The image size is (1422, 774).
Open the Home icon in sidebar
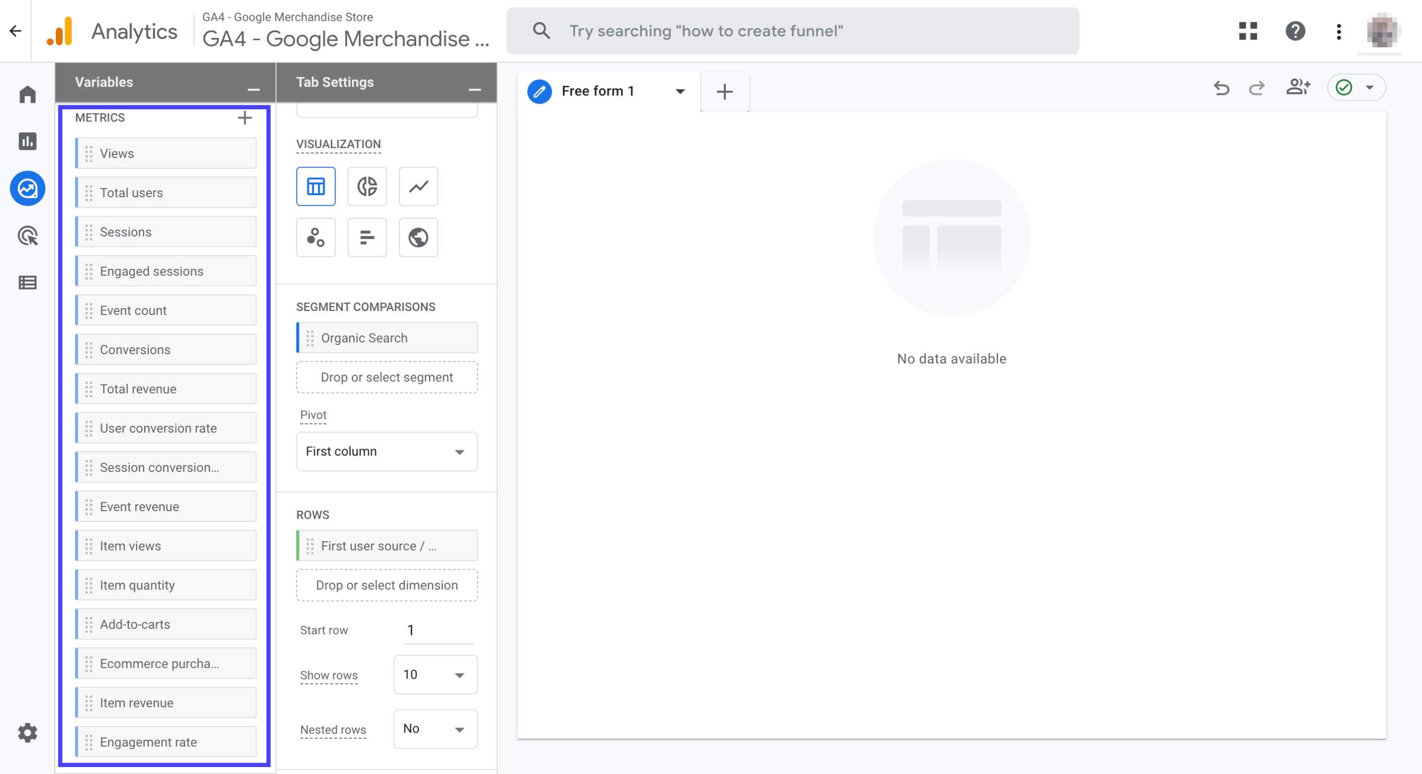28,94
